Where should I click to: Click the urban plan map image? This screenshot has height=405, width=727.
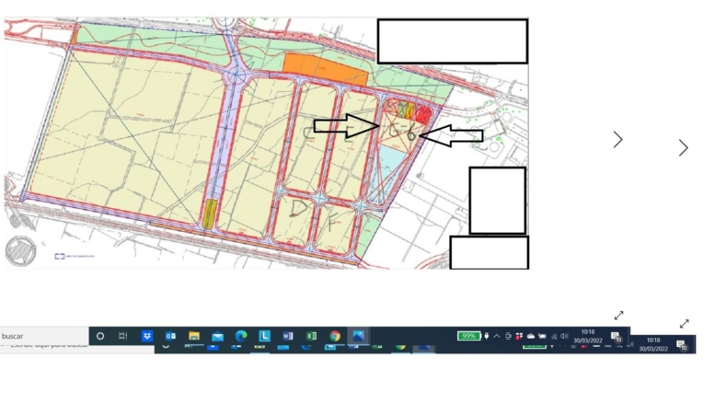click(267, 144)
